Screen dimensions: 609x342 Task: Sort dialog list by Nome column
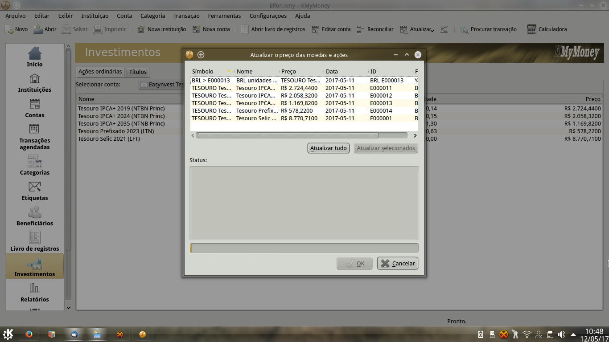click(x=257, y=71)
